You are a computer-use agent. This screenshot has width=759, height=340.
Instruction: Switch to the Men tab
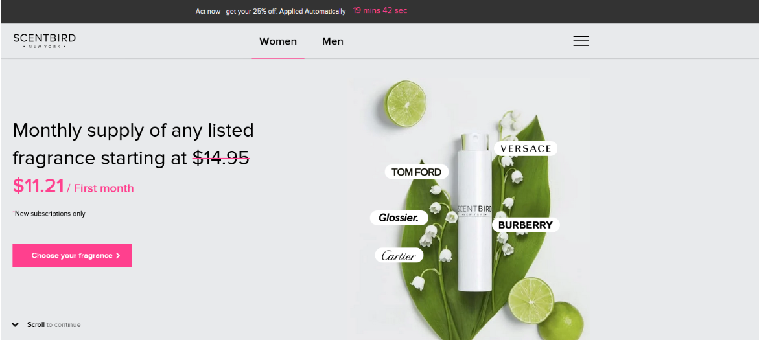[333, 41]
